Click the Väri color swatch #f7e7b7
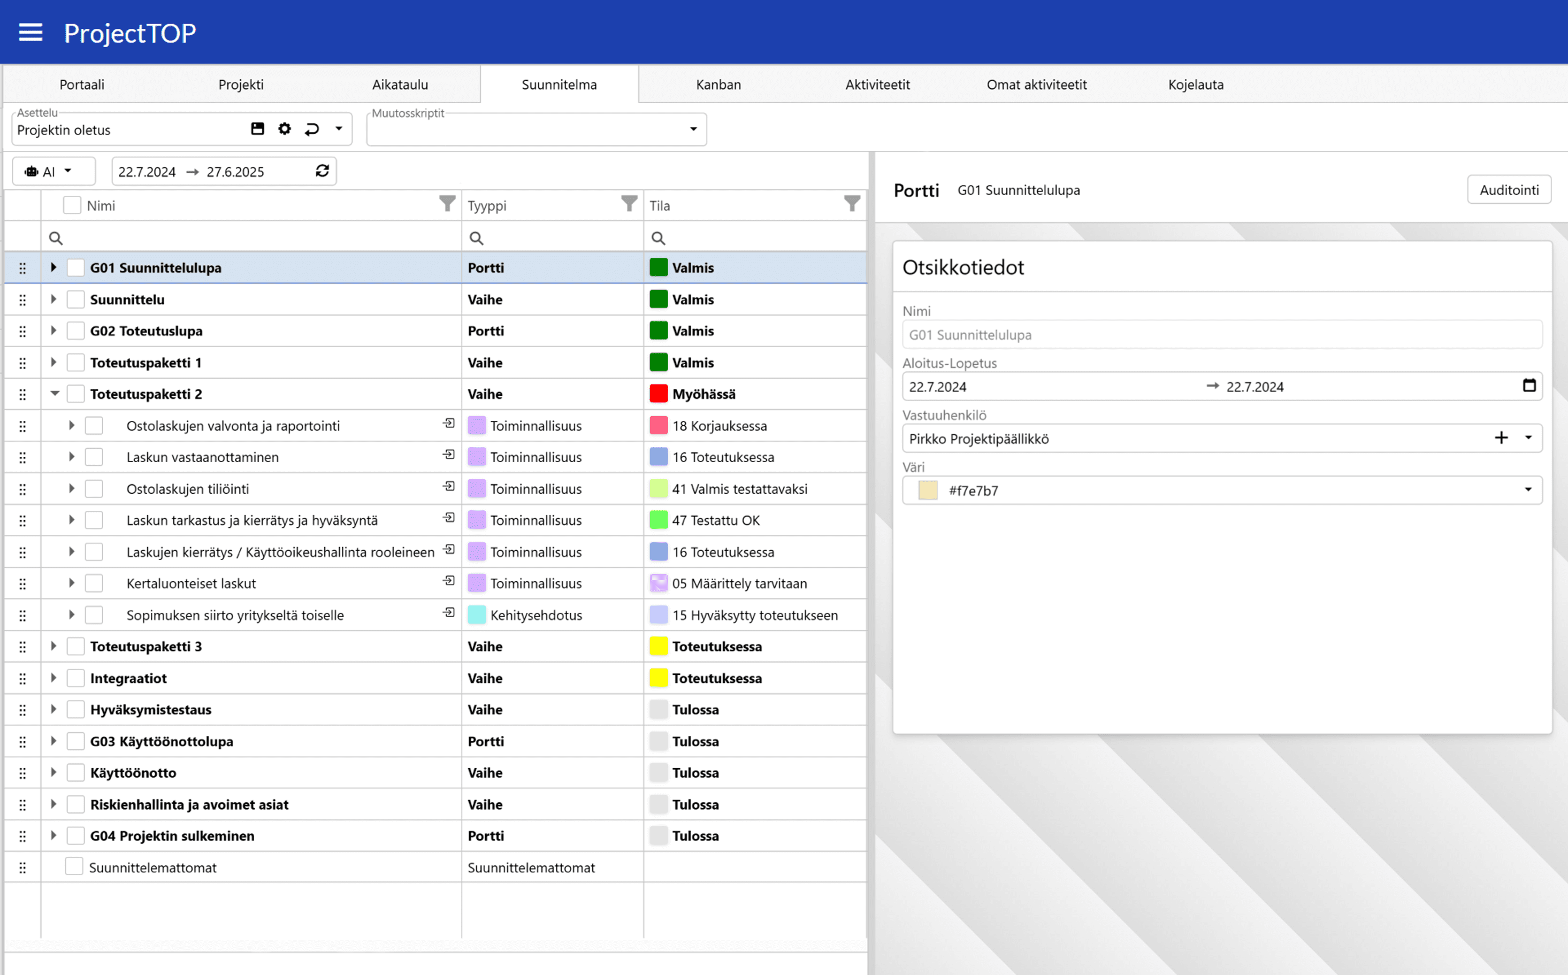Image resolution: width=1568 pixels, height=975 pixels. pos(927,491)
